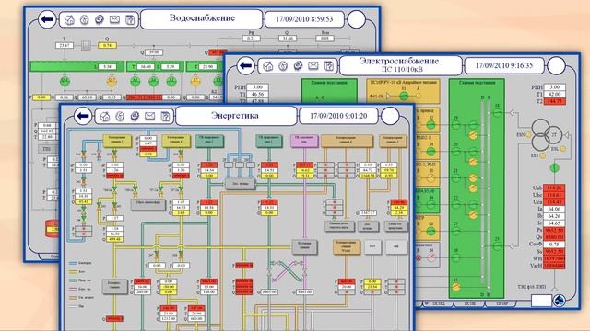The width and height of the screenshot is (590, 331).
Task: Toggle breaker 20 on the green busbar panel
Action: pos(455,152)
